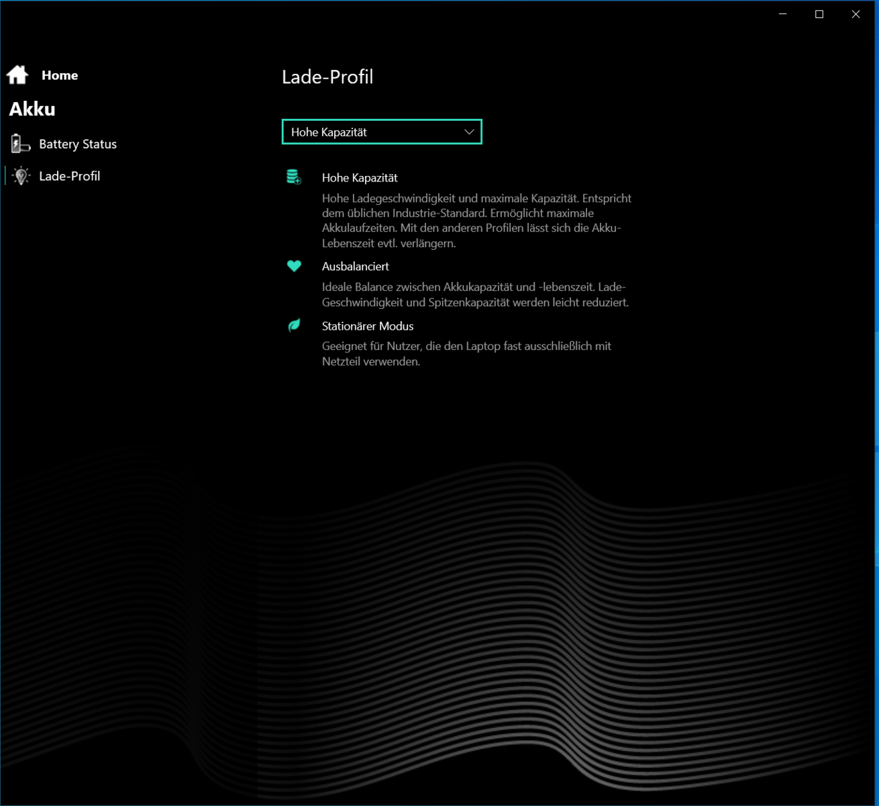This screenshot has width=879, height=806.
Task: Close the battery app window
Action: [x=856, y=14]
